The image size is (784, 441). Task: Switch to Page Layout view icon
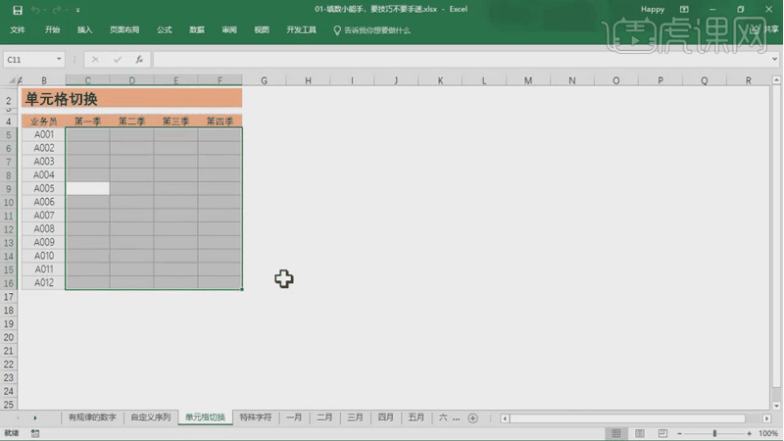pyautogui.click(x=640, y=433)
